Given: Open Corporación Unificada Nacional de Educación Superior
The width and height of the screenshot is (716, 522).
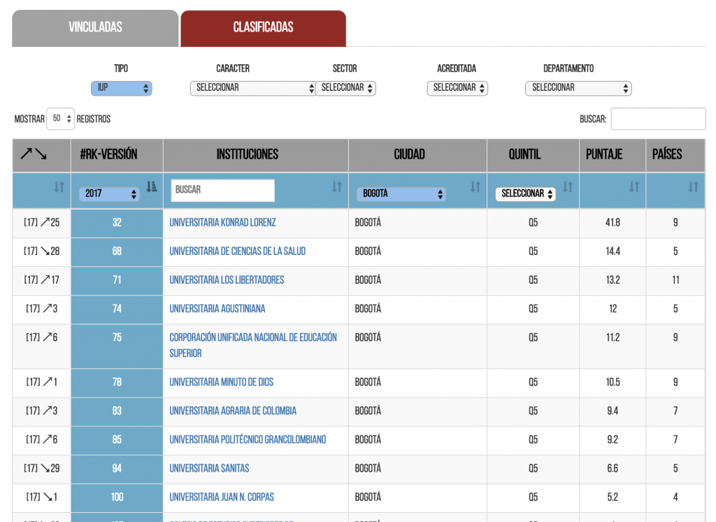Looking at the screenshot, I should 253,345.
